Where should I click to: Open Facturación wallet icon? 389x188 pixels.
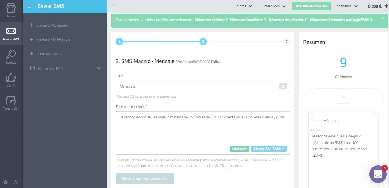11,100
